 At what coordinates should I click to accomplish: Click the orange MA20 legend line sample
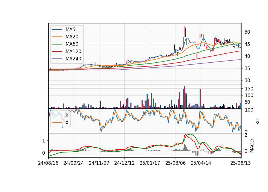point(57,37)
